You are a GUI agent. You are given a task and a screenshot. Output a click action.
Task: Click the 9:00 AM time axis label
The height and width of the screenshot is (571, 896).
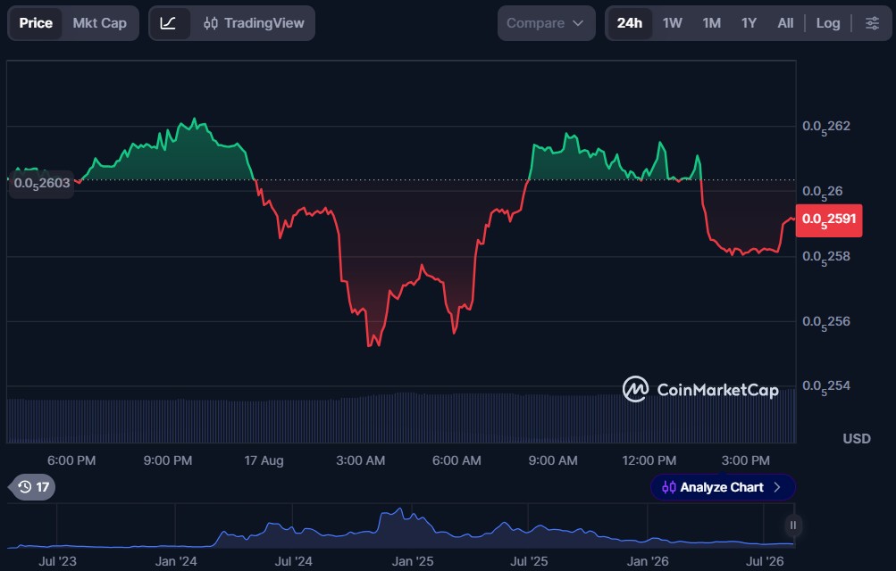coord(553,460)
